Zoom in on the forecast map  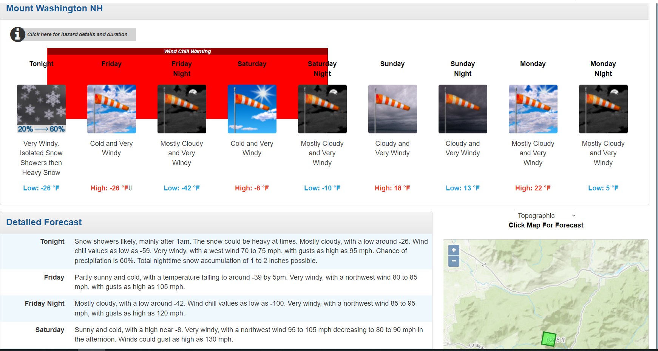click(454, 250)
